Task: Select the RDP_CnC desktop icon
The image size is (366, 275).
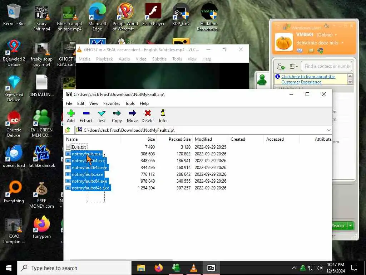Action: click(x=181, y=15)
